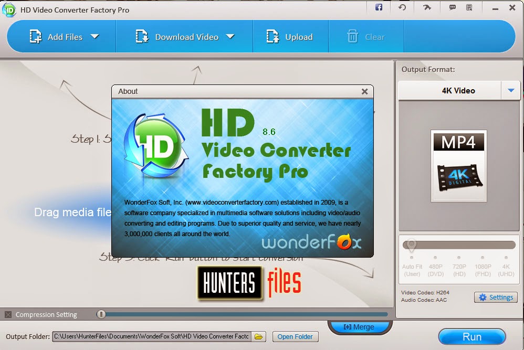Select the 480P (DVD) resolution mark
524x350 pixels.
coord(435,267)
